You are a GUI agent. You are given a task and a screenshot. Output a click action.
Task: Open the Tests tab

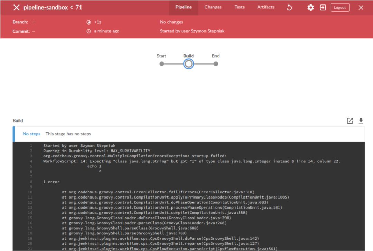239,7
